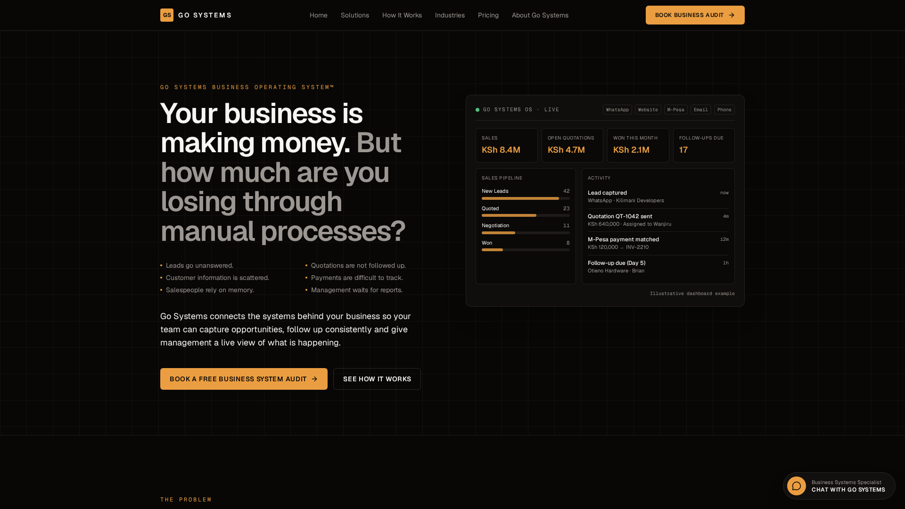Viewport: 905px width, 509px height.
Task: Click the arrow icon in the BOOK BUSINESS AUDIT button
Action: 732,15
